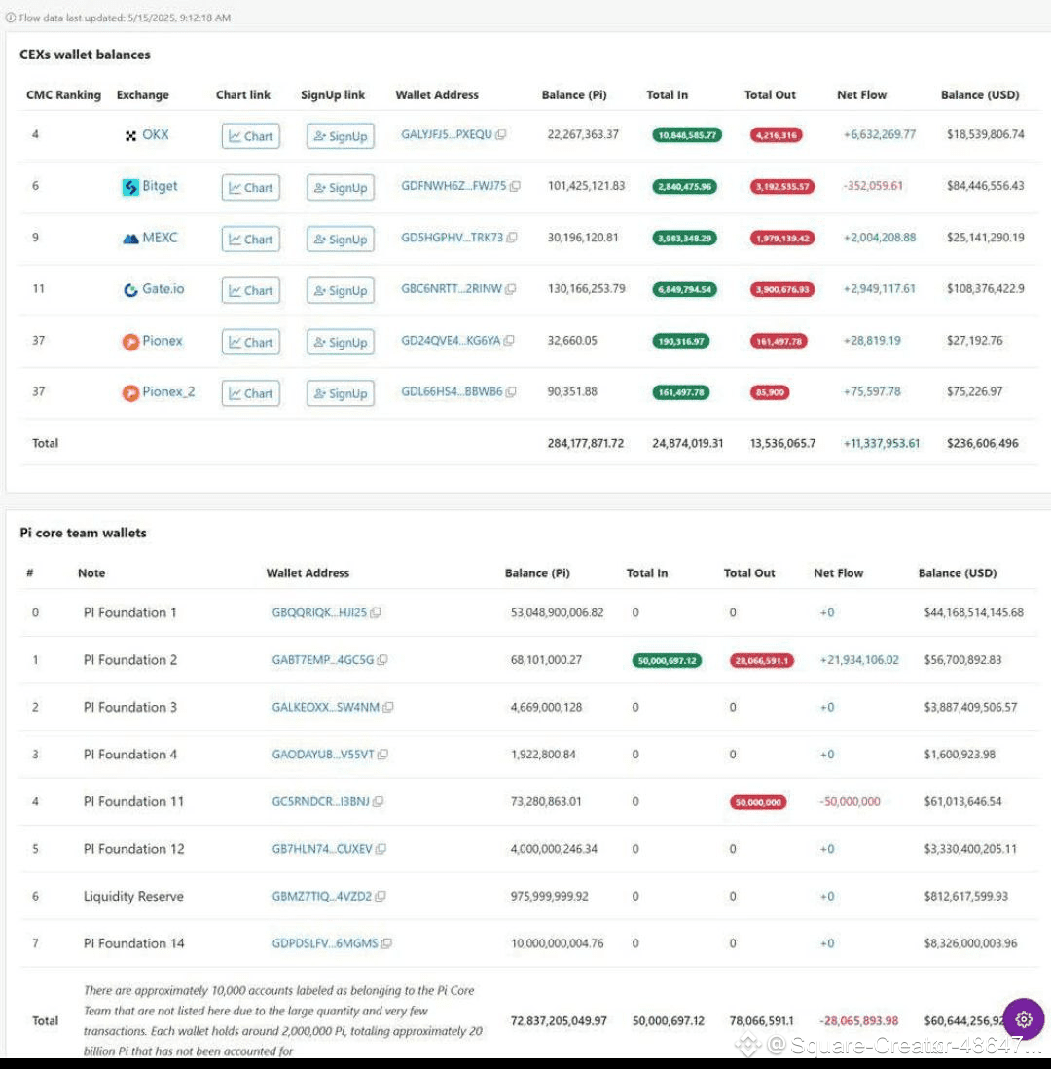1051x1069 pixels.
Task: Open the Gate.io exchange link
Action: click(163, 288)
